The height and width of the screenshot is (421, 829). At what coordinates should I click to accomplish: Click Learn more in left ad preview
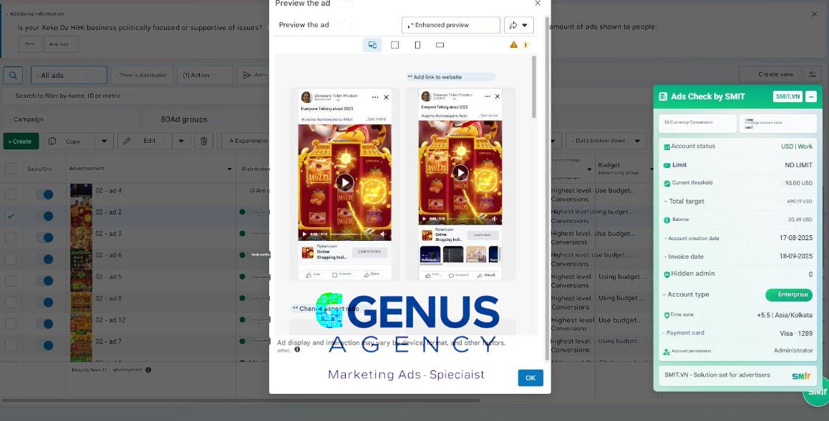369,252
